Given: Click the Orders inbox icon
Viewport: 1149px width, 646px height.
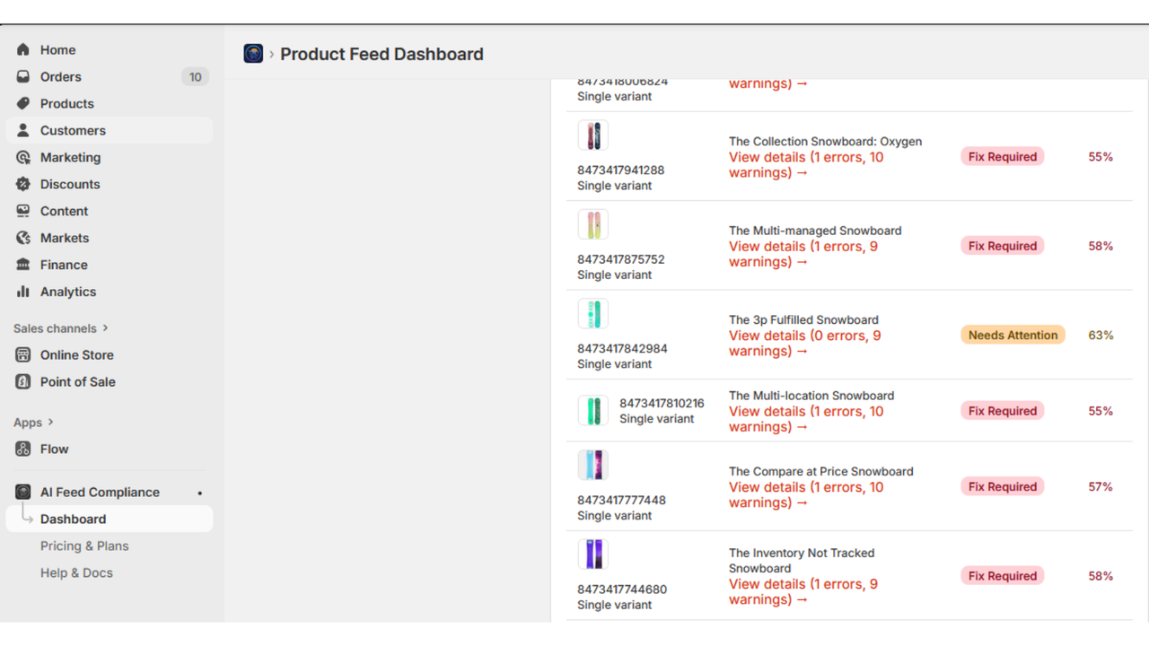Looking at the screenshot, I should [23, 76].
